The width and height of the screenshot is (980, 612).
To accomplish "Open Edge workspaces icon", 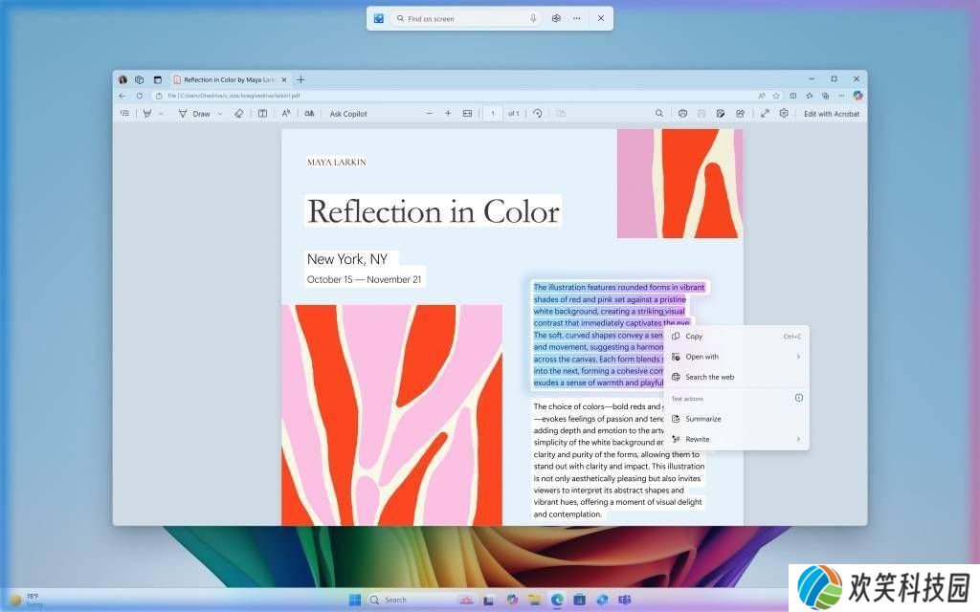I will tap(140, 79).
